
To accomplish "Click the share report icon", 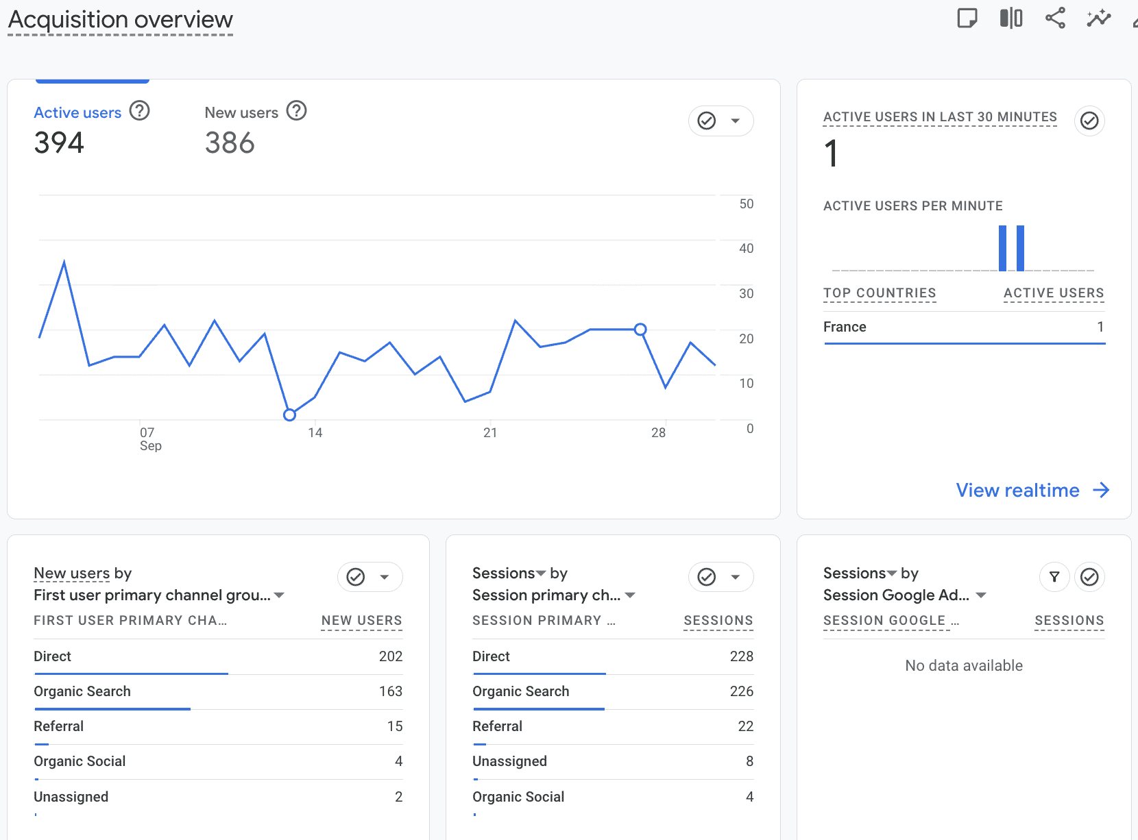I will 1055,18.
